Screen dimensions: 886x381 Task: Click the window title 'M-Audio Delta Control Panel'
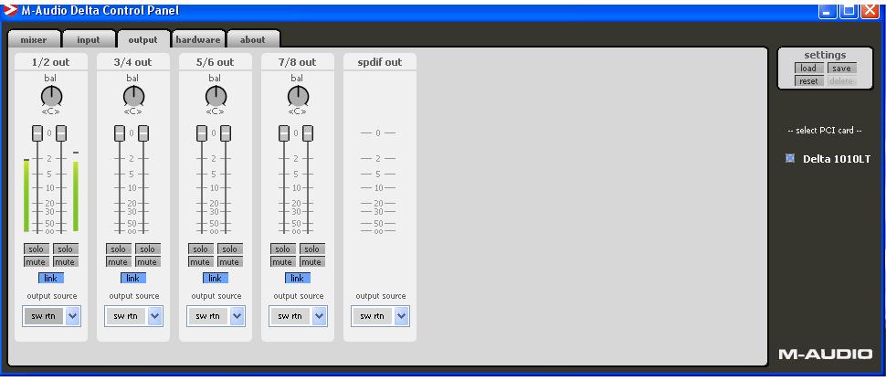pos(100,10)
